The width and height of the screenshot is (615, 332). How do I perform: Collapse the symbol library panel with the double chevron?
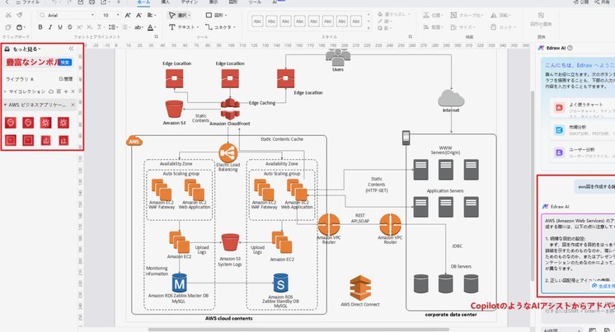(71, 49)
